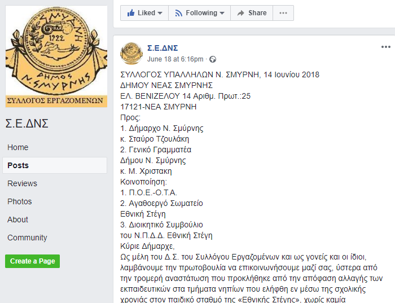Screen dimensions: 395x303
Task: View the Photos section
Action: 20,201
